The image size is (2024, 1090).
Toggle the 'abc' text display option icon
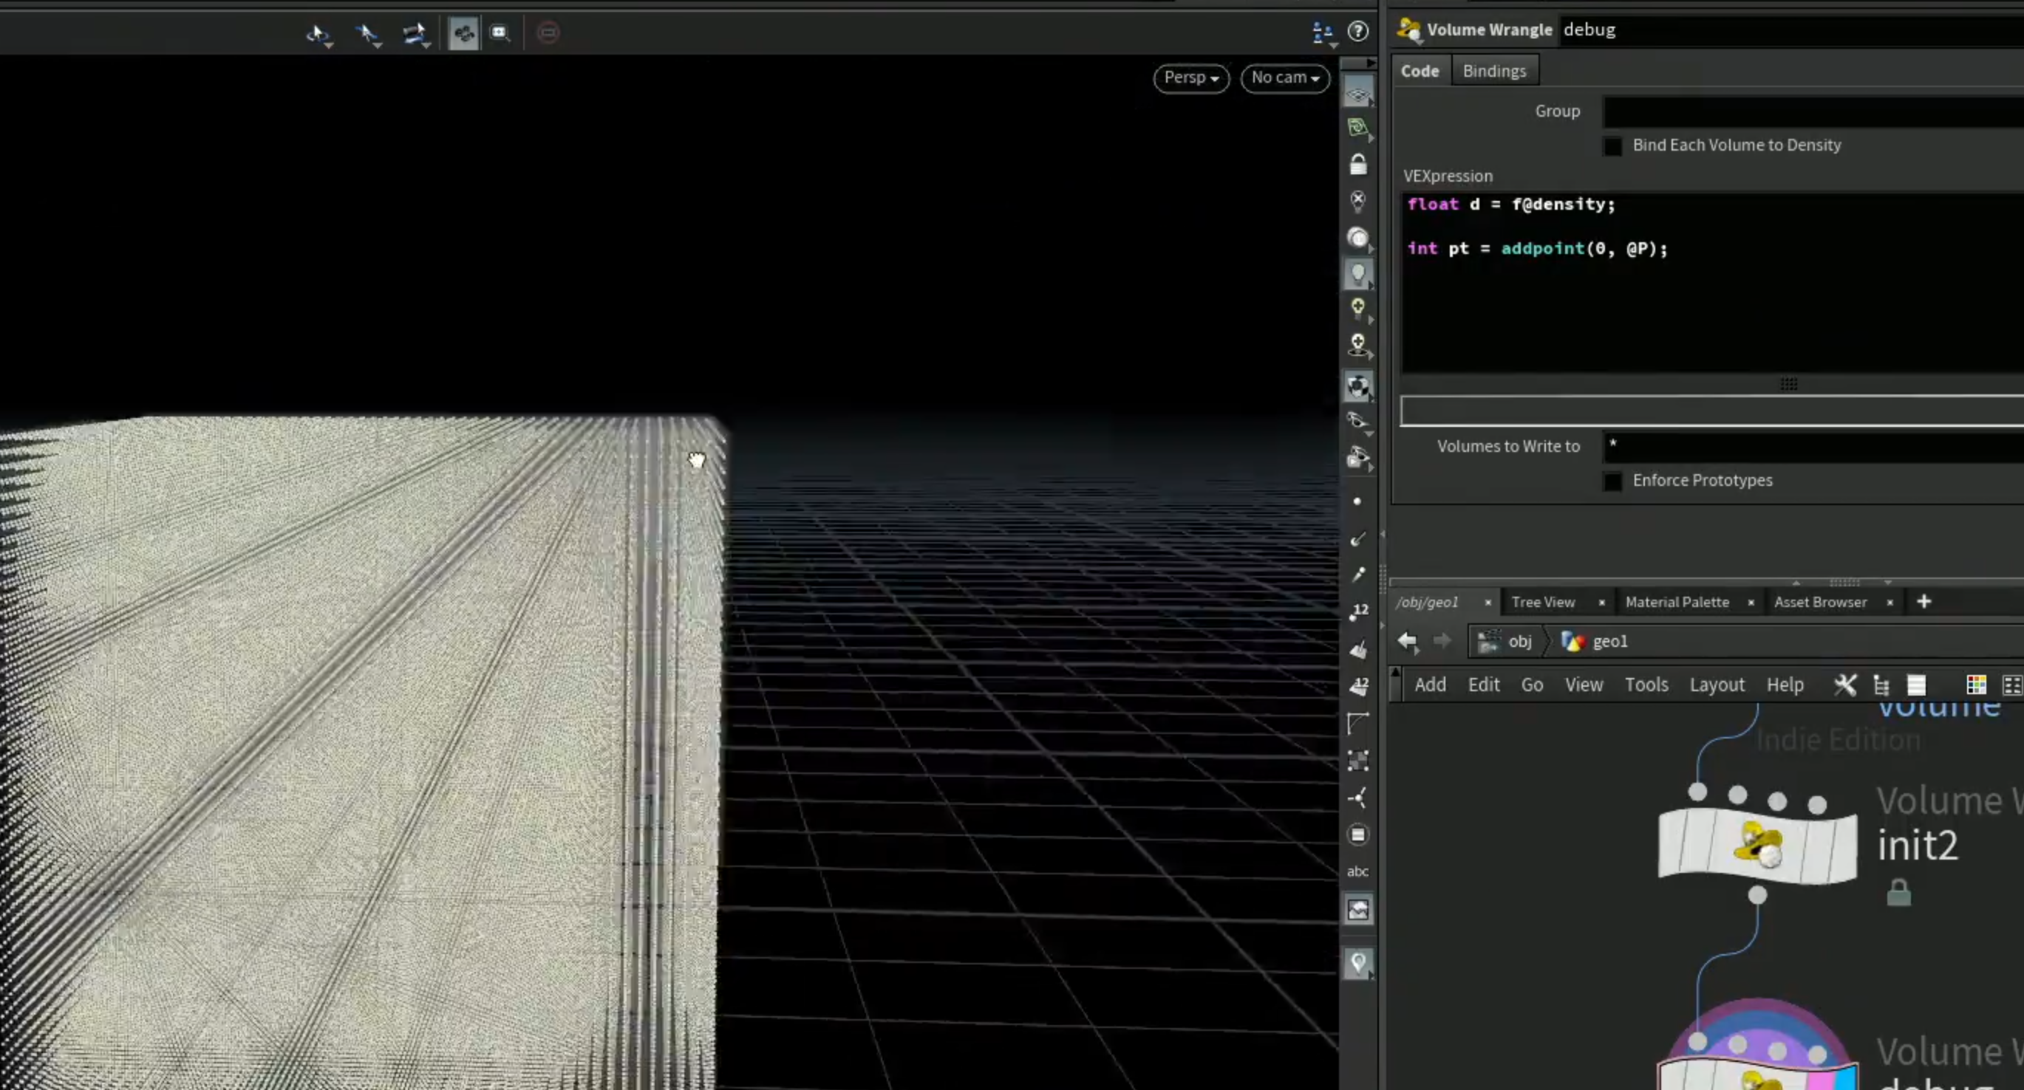[1357, 871]
